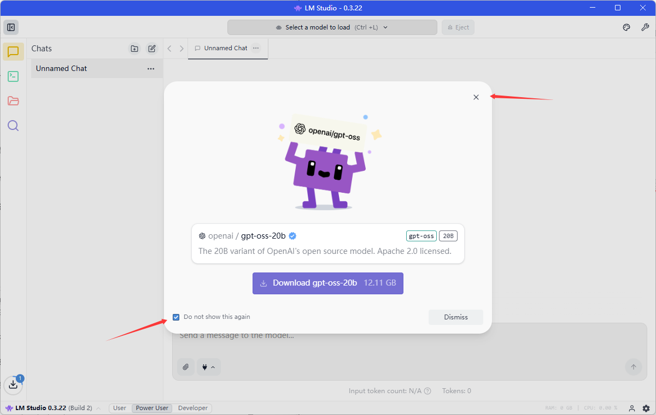Open options for Unnamed Chat tab

pos(256,48)
